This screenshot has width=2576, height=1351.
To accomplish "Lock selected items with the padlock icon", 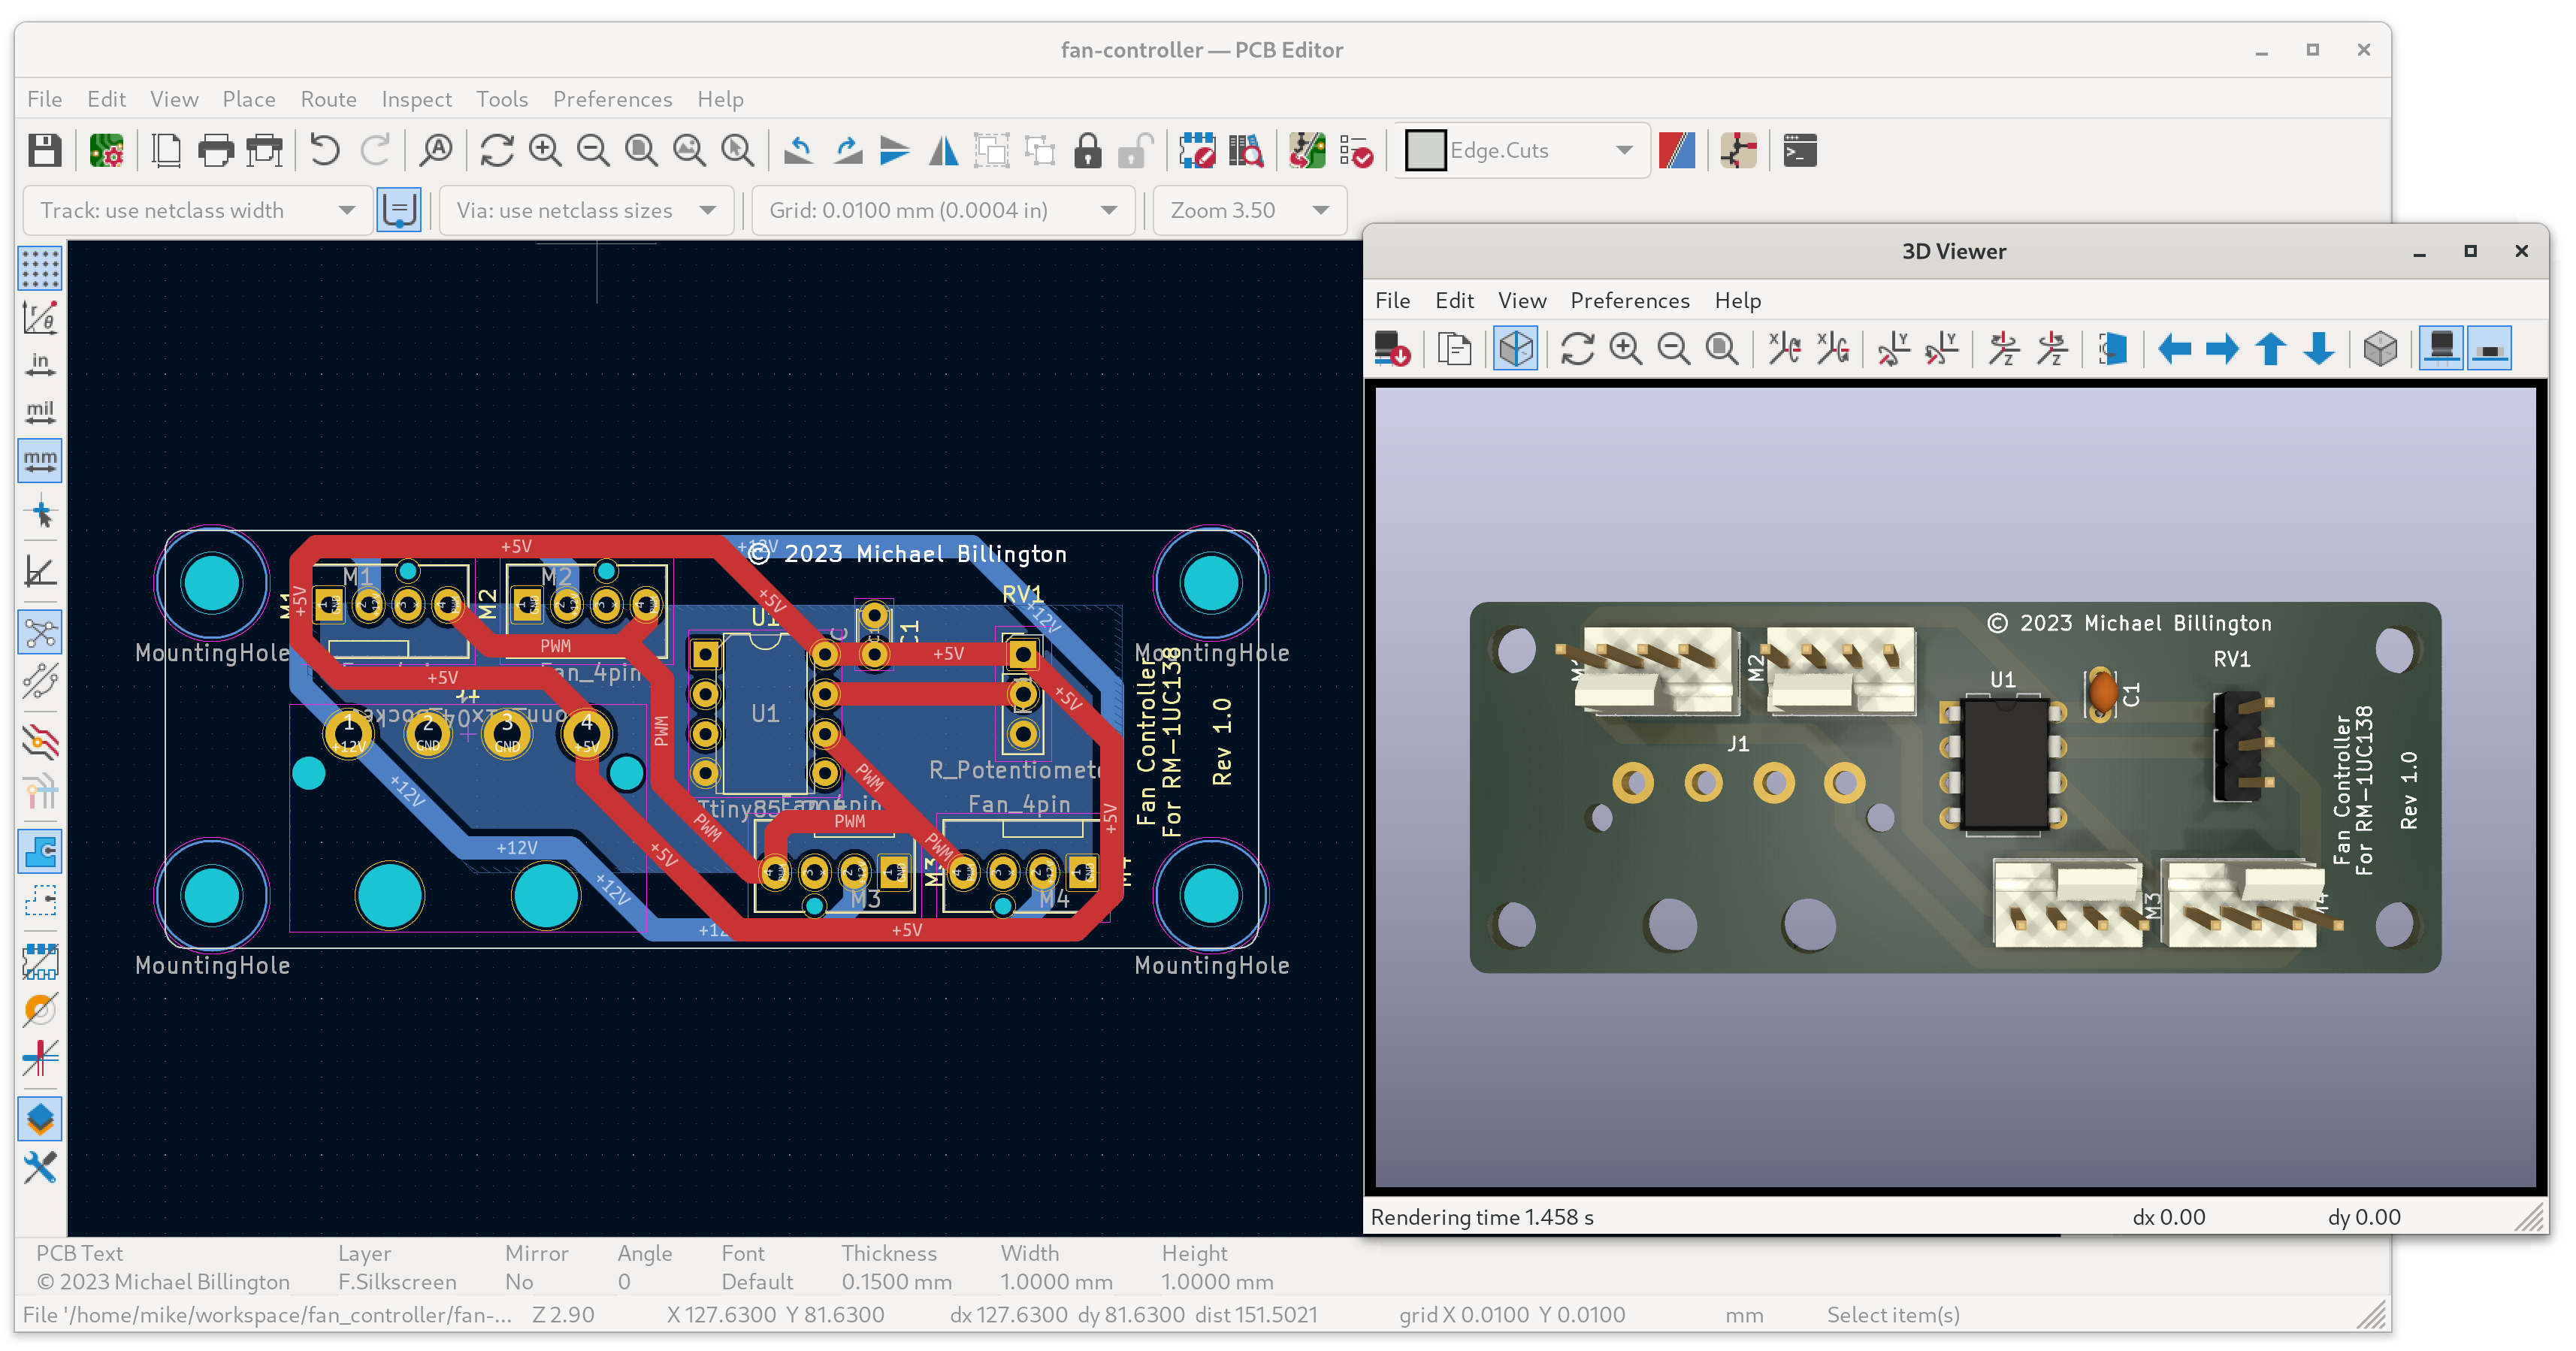I will click(x=1087, y=151).
